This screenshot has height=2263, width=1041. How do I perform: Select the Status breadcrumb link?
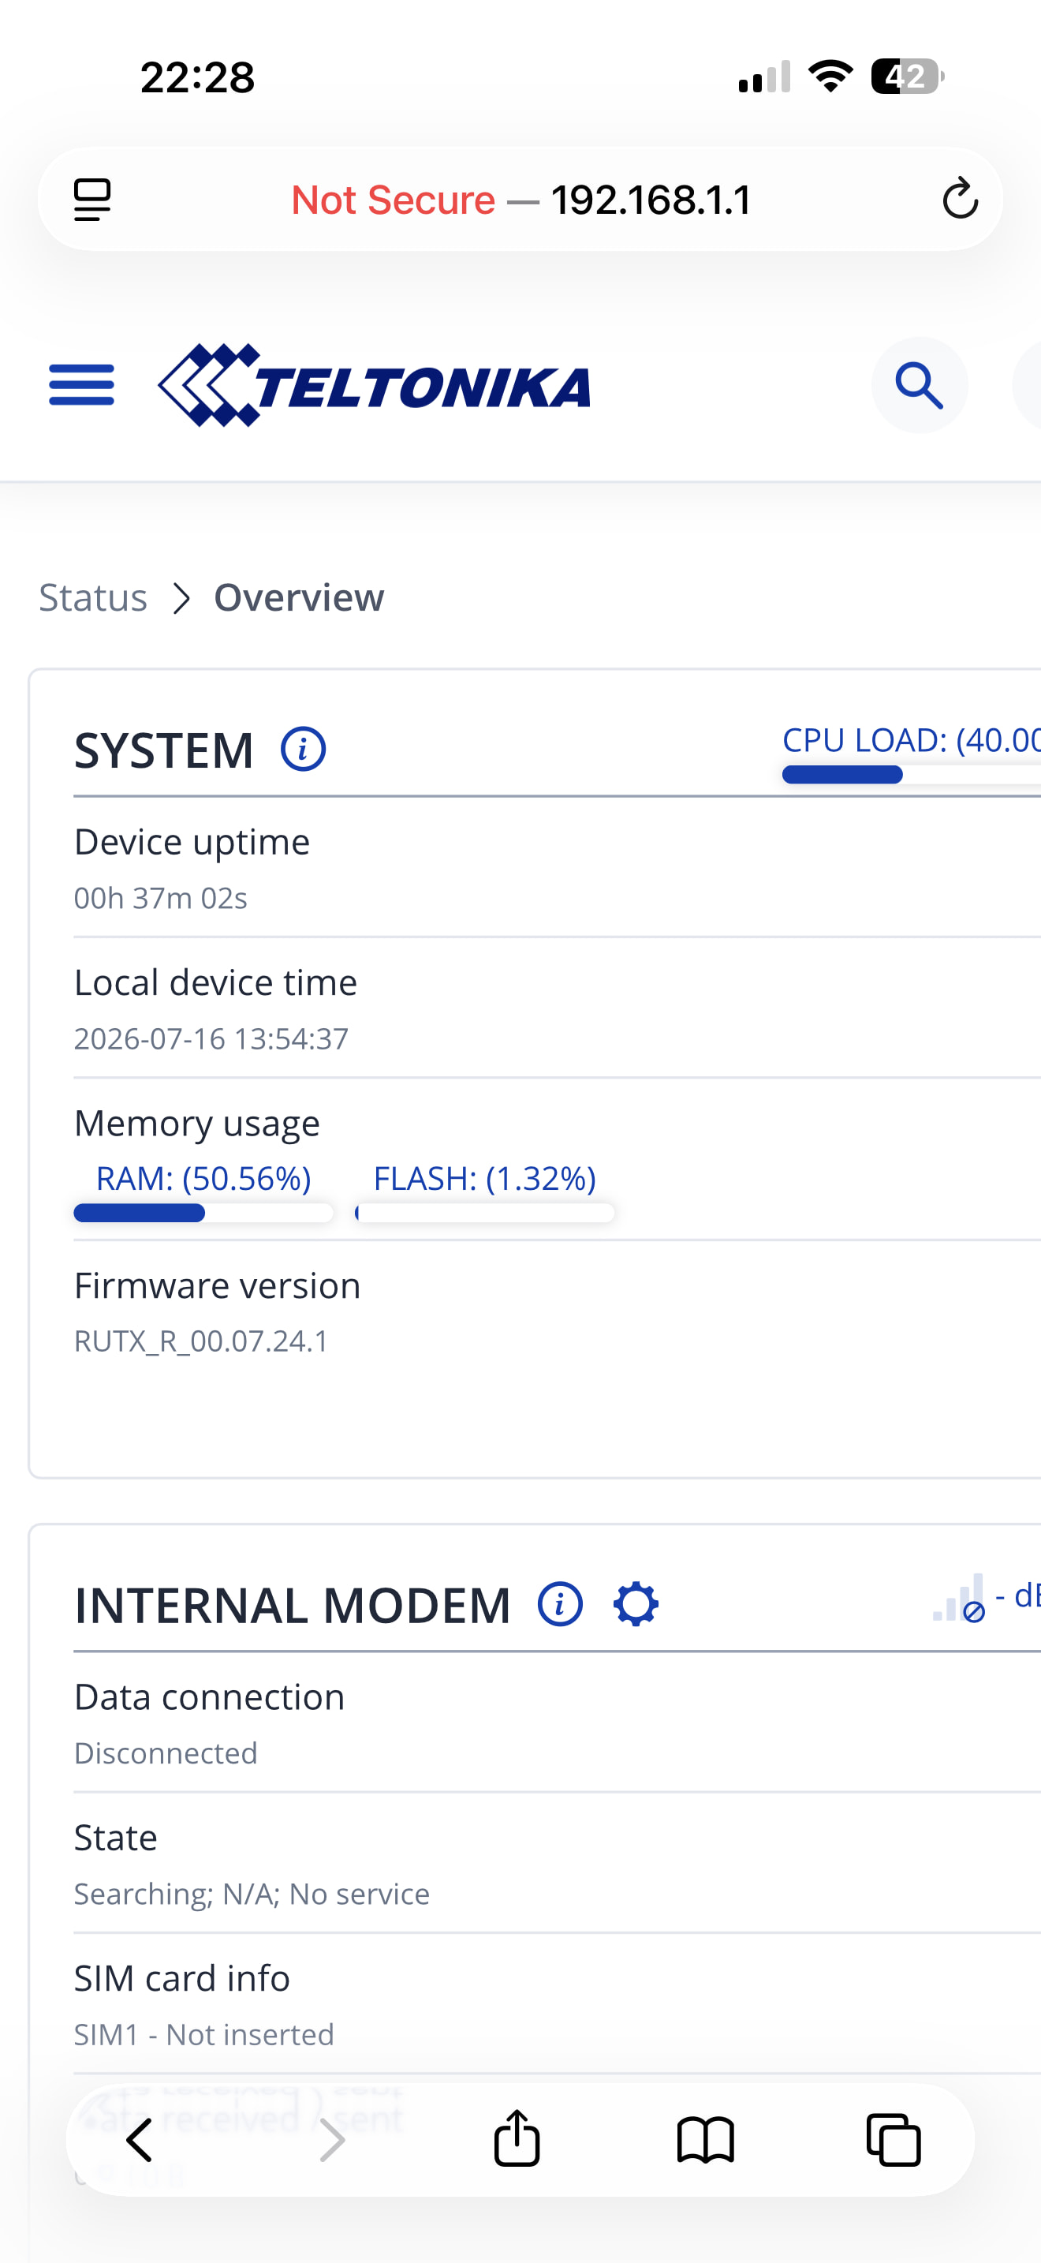click(x=93, y=597)
